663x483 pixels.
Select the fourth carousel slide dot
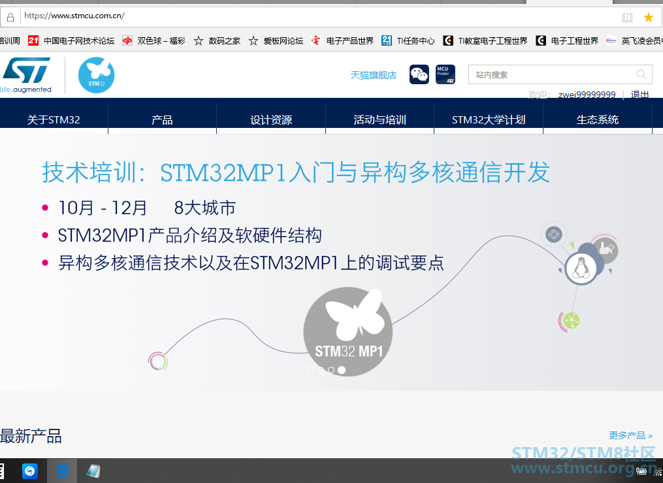[342, 370]
